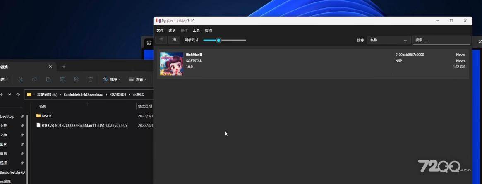Click 本地磁盘 (E:) in the address bar
The image size is (482, 184).
(47, 95)
